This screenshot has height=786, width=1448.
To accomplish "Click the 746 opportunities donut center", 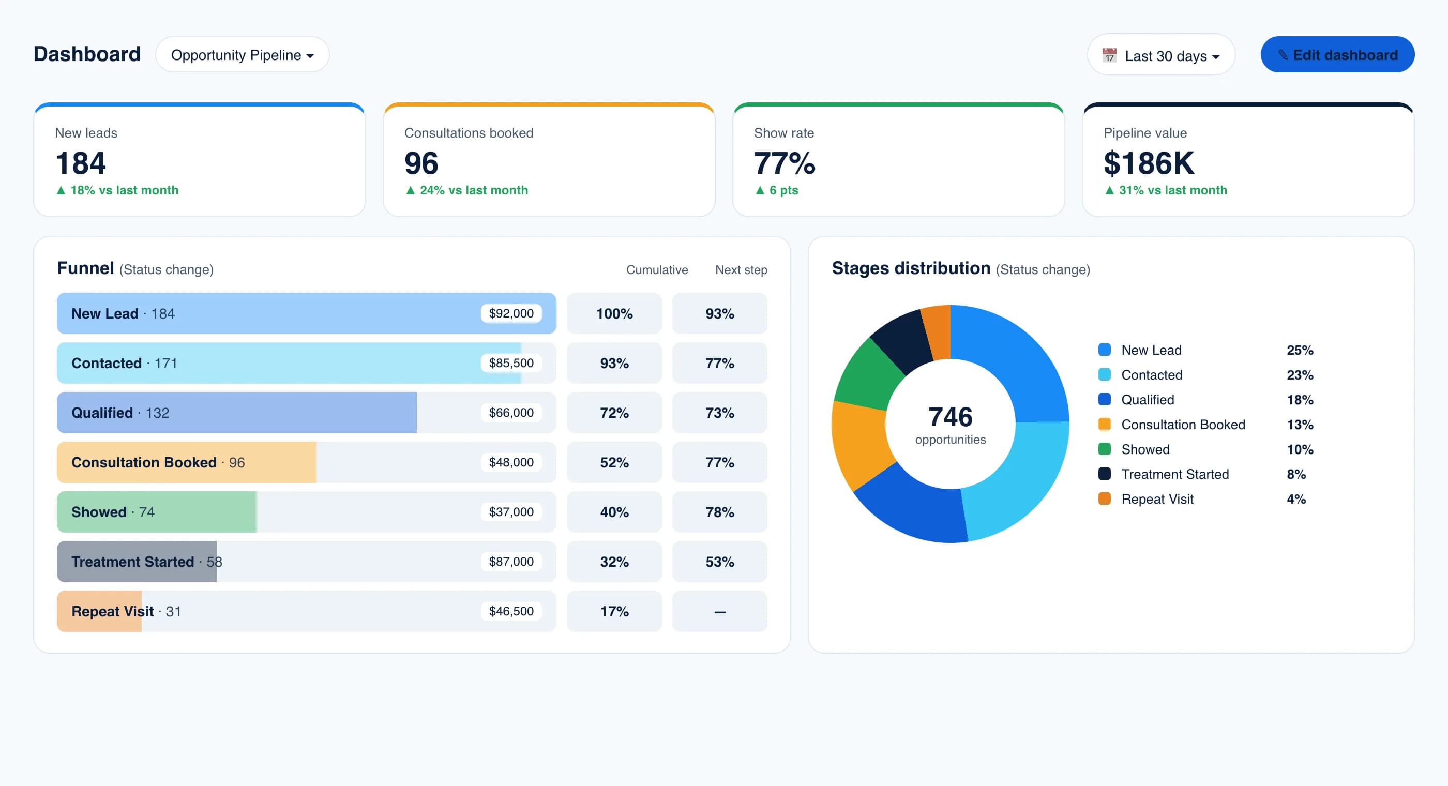I will click(x=950, y=425).
